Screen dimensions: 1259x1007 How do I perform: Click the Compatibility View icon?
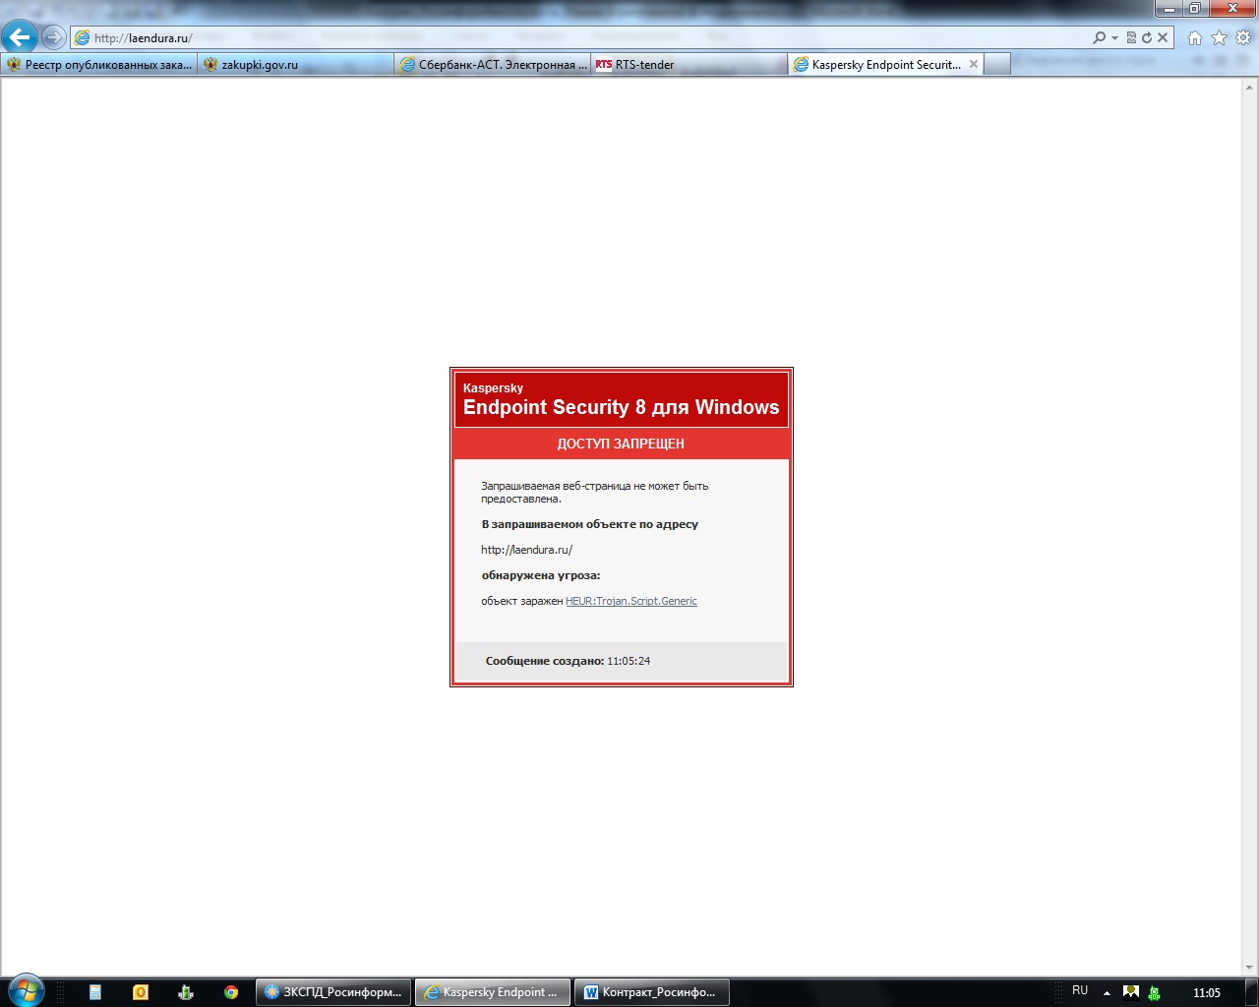1131,37
